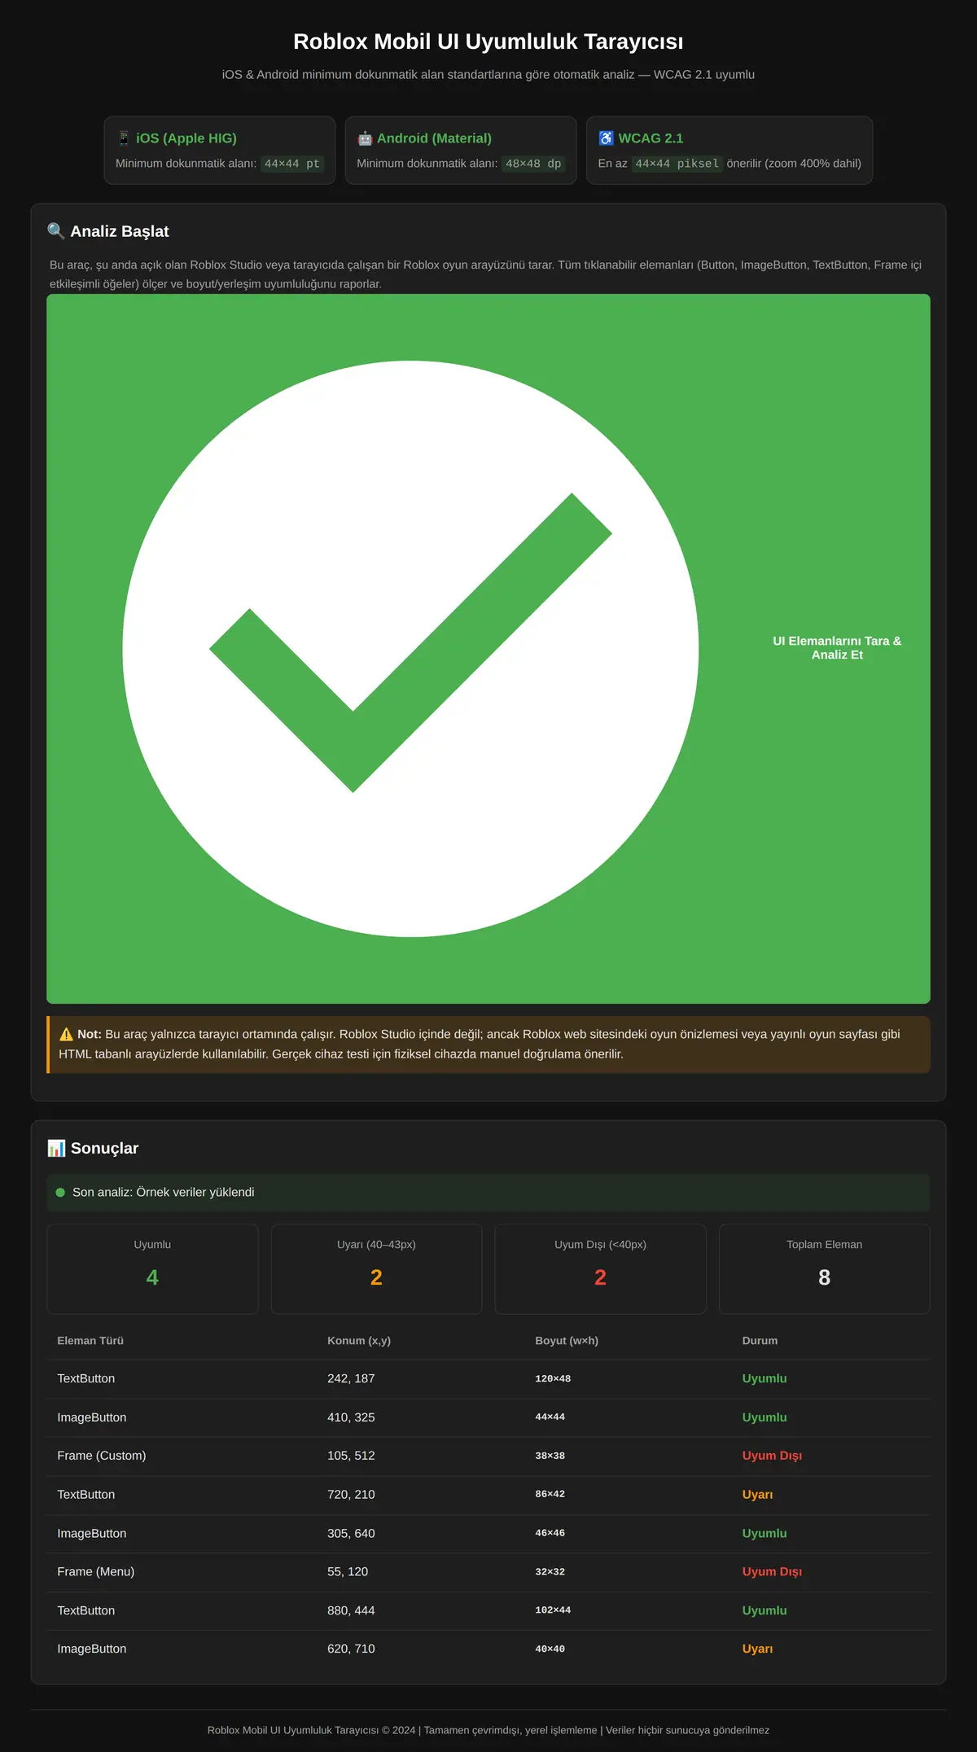Click the Uyumlu summary card showing 4
The width and height of the screenshot is (977, 1752).
point(152,1268)
